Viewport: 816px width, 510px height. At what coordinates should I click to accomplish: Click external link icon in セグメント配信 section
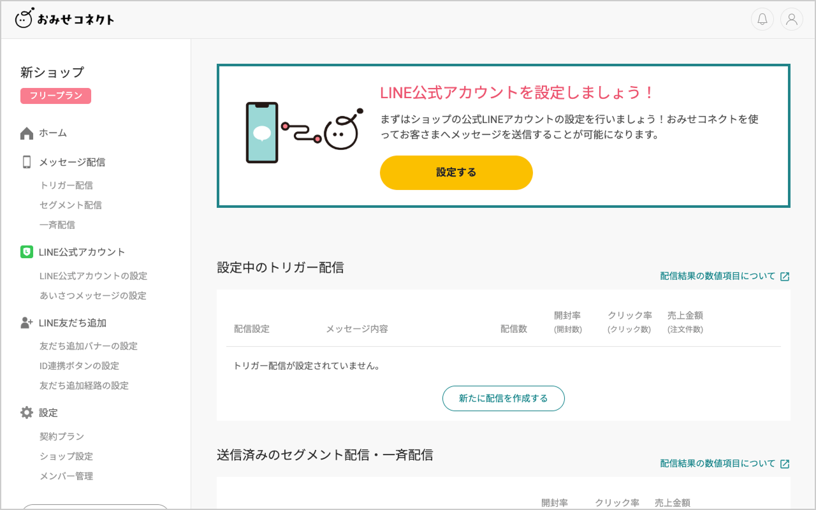785,464
